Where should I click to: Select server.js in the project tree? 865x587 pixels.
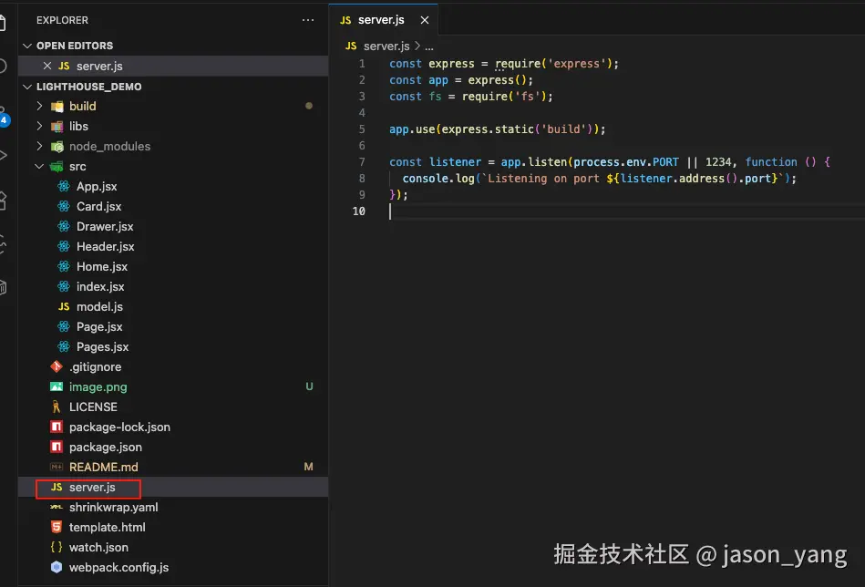(x=92, y=487)
